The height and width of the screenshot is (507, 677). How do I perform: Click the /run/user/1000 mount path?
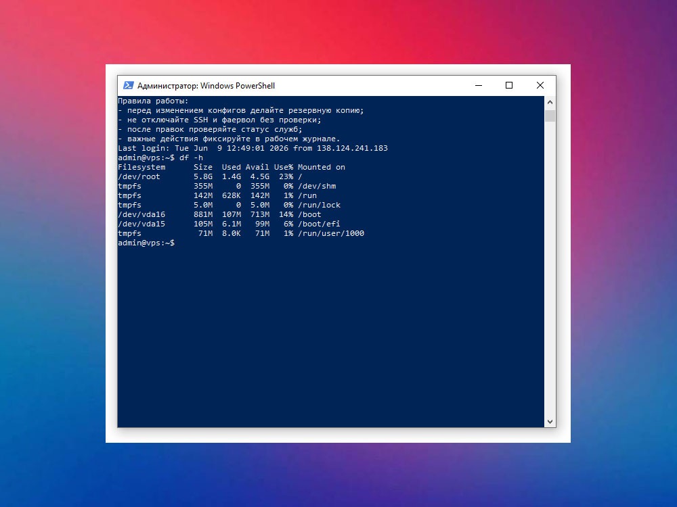[331, 234]
